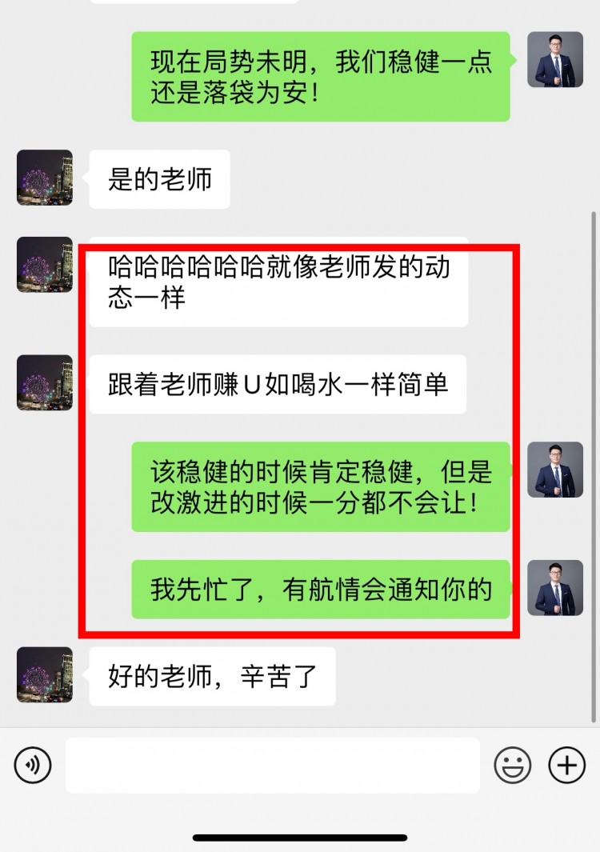Select the 我先忙了，有航情会通知你的 bubble

click(x=321, y=590)
